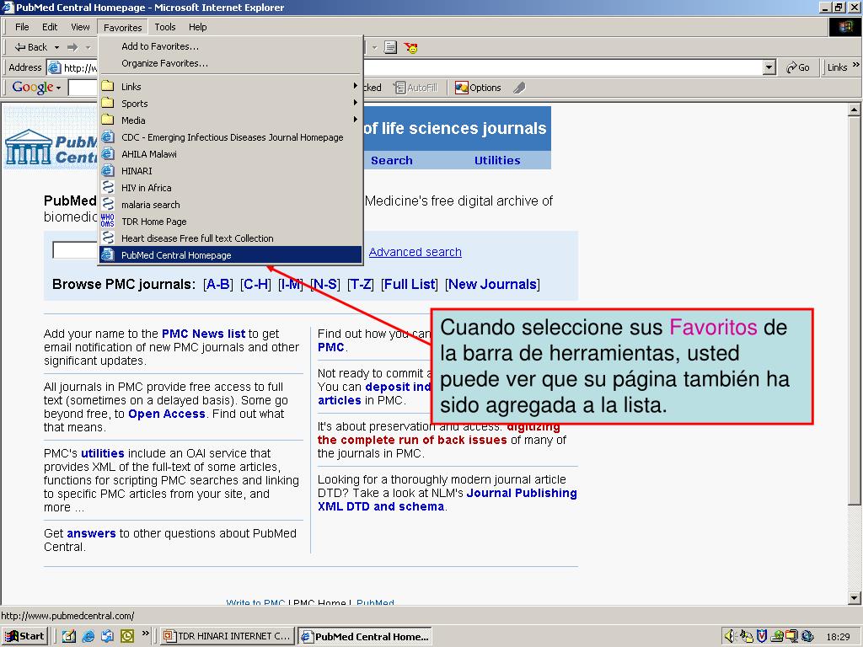Choose Organize Favorites… in the menu
The width and height of the screenshot is (863, 647).
tap(231, 63)
